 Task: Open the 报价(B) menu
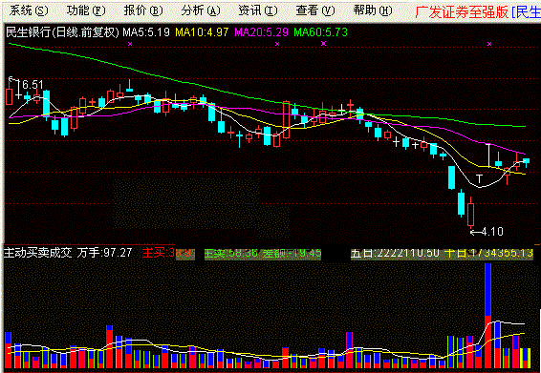point(143,11)
